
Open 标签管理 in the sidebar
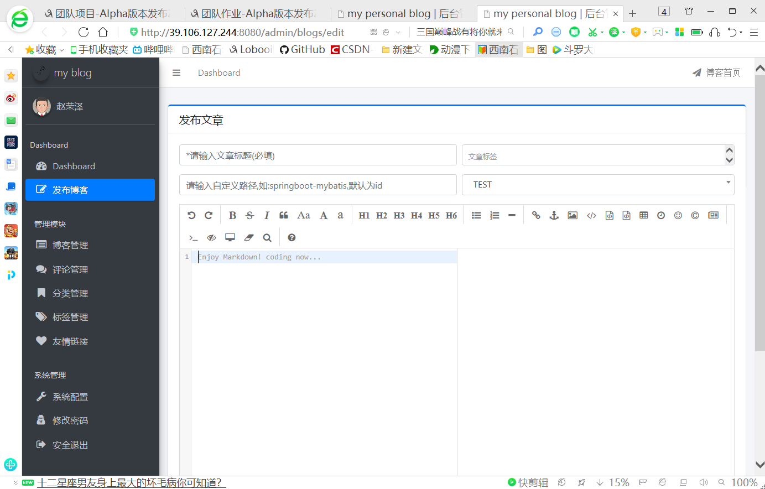coord(90,317)
